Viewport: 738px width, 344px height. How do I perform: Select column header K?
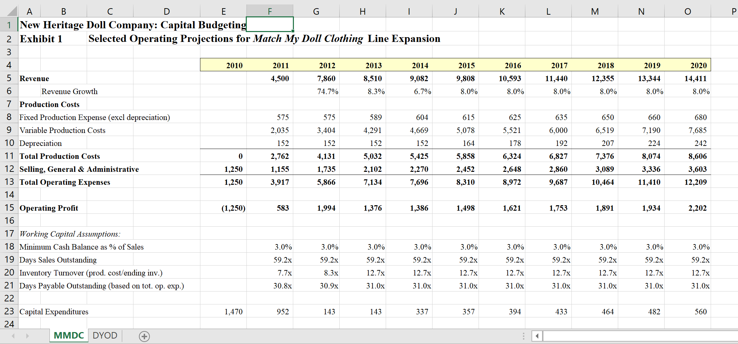tap(502, 11)
